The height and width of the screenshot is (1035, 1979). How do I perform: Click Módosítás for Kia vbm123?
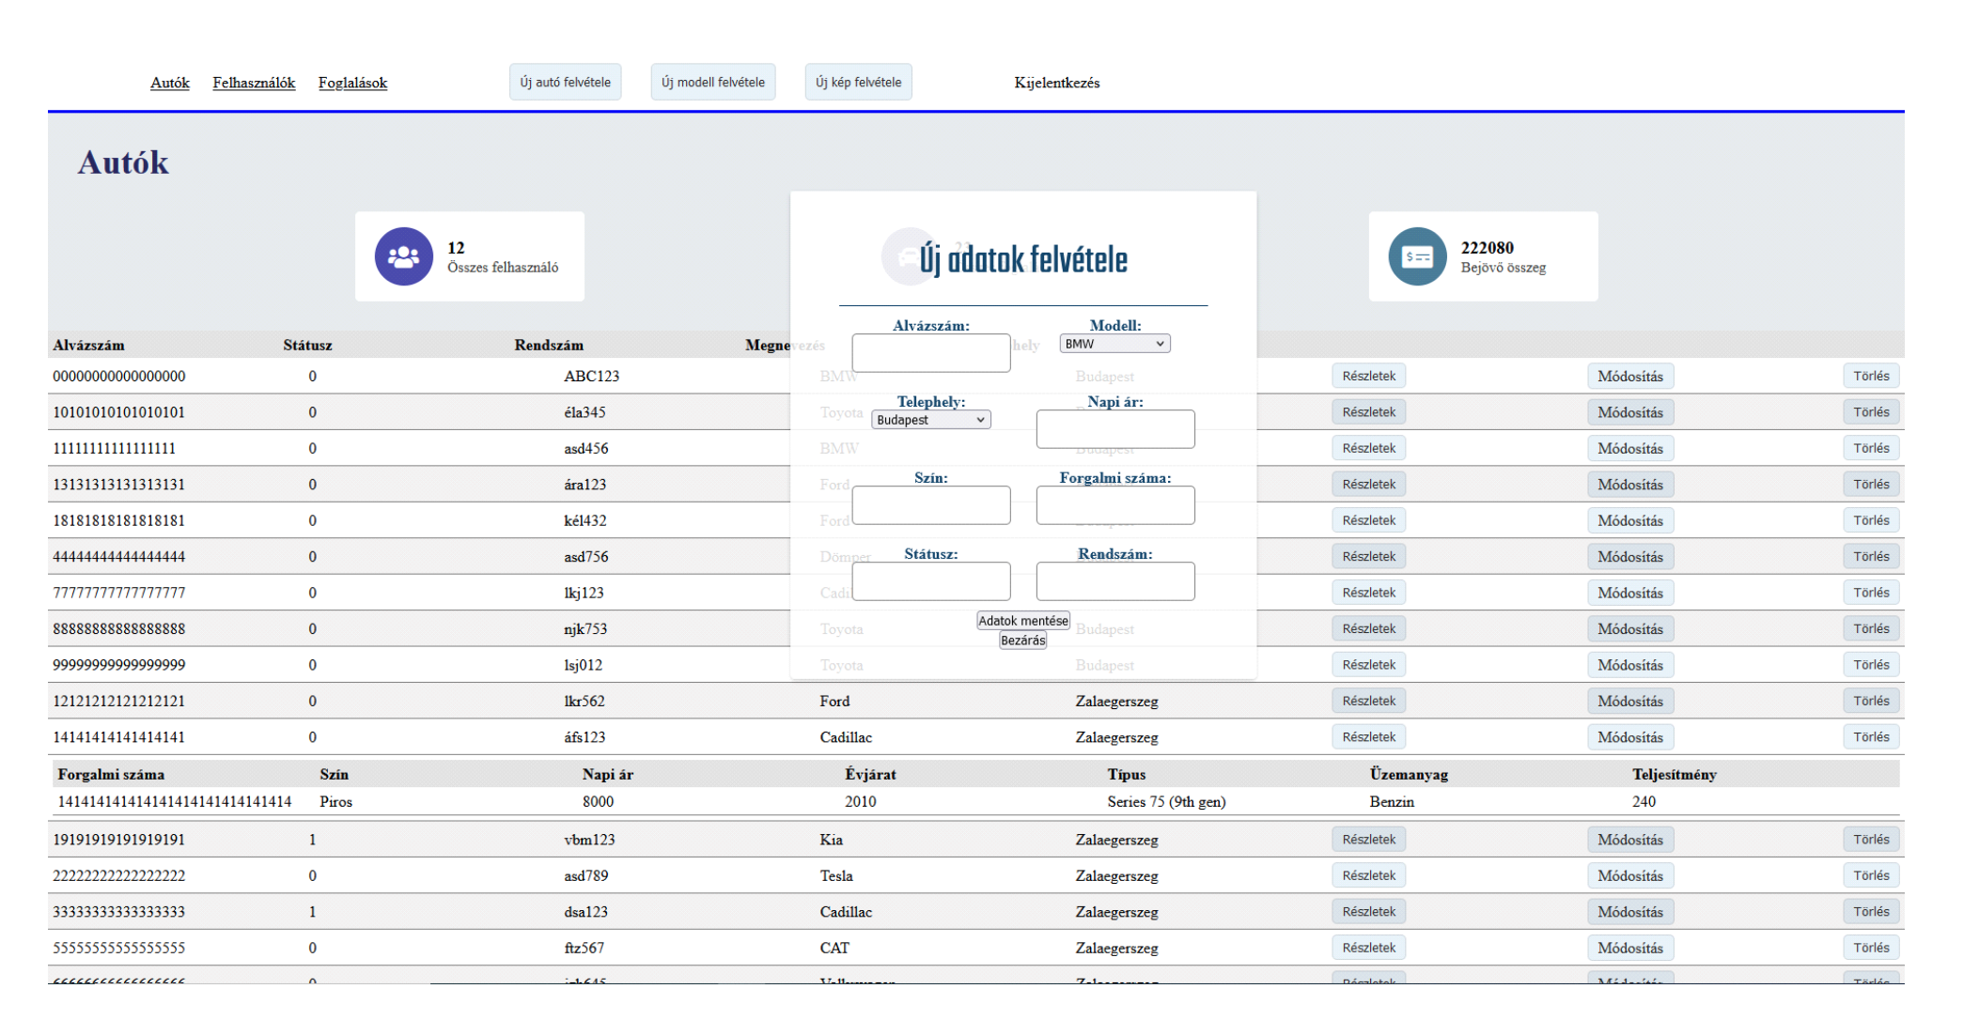(x=1630, y=840)
